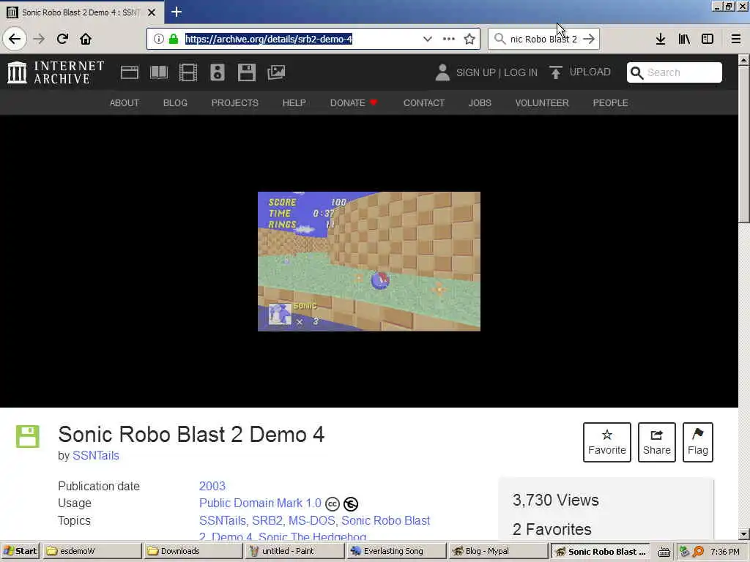Image resolution: width=750 pixels, height=562 pixels.
Task: Bookmark this page with the star icon
Action: [x=469, y=39]
